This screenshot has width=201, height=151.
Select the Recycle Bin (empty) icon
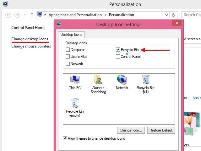click(75, 108)
